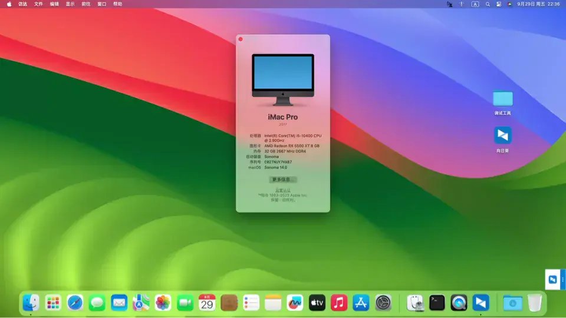Launch Safari from the Dock
566x318 pixels.
tap(75, 303)
